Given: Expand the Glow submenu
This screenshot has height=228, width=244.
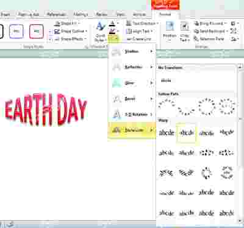Looking at the screenshot, I should 132,83.
